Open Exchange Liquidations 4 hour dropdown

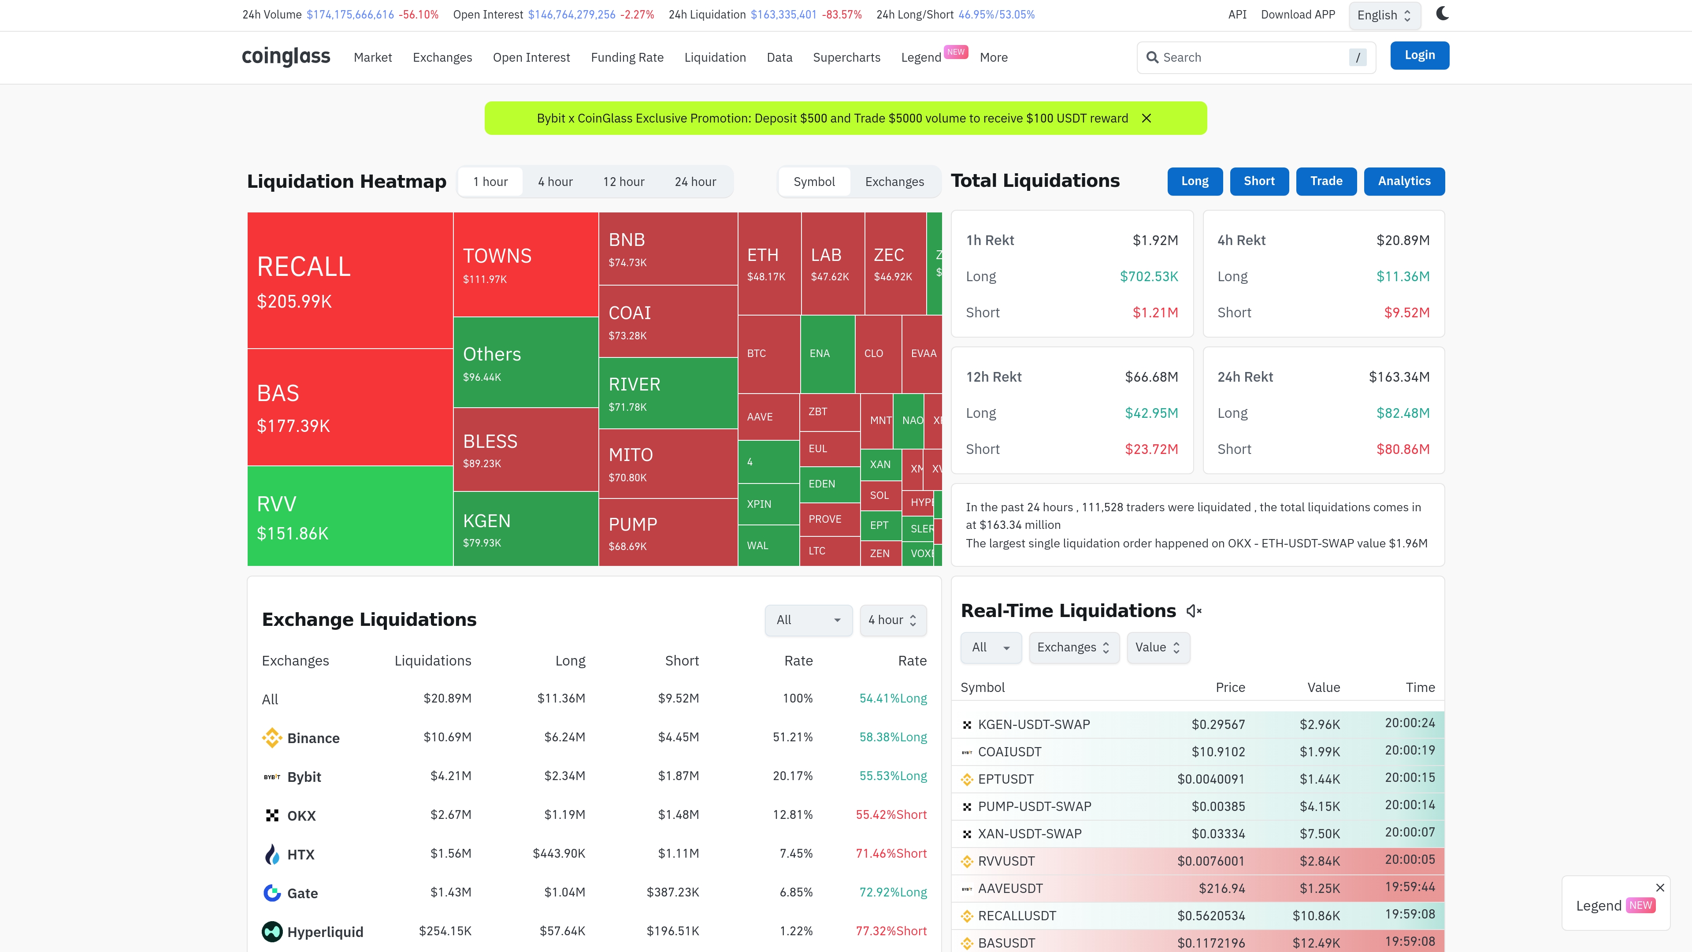pos(893,620)
